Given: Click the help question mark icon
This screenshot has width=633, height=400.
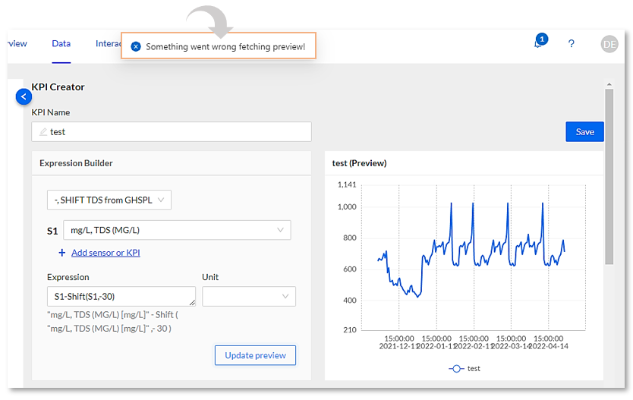Looking at the screenshot, I should point(572,44).
